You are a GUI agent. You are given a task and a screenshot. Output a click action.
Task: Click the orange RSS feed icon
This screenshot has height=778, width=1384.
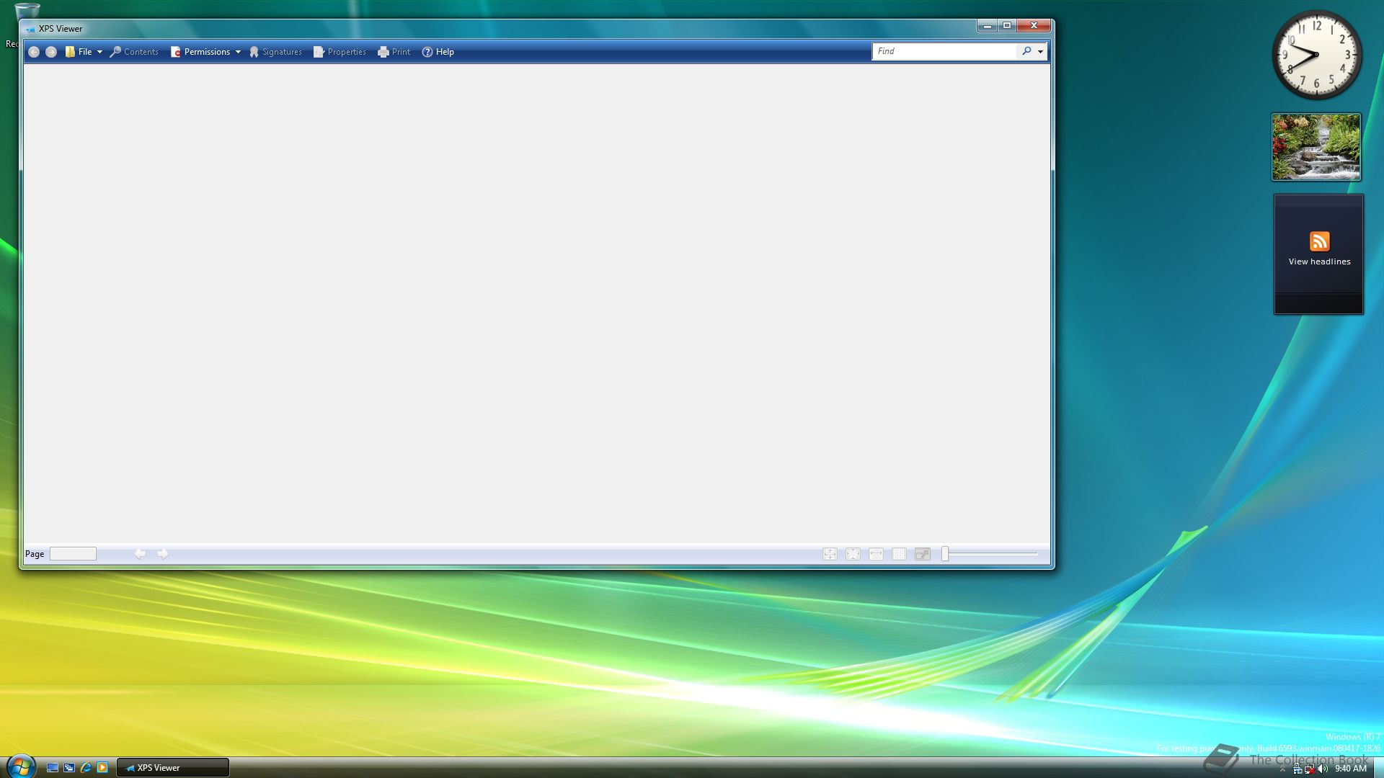tap(1319, 241)
